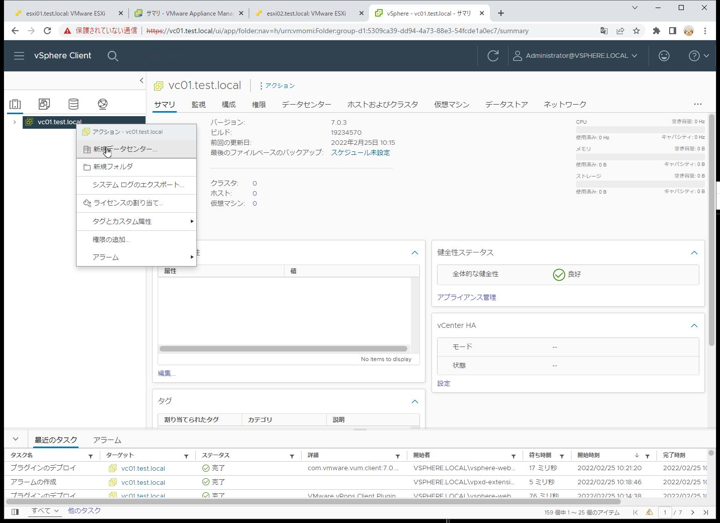Open the vSphere Client hamburger menu
This screenshot has width=720, height=523.
pyautogui.click(x=19, y=56)
